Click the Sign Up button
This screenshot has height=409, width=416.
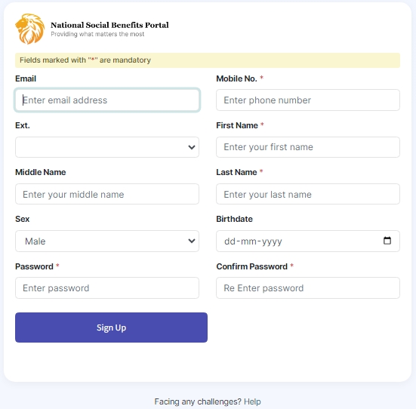point(111,328)
